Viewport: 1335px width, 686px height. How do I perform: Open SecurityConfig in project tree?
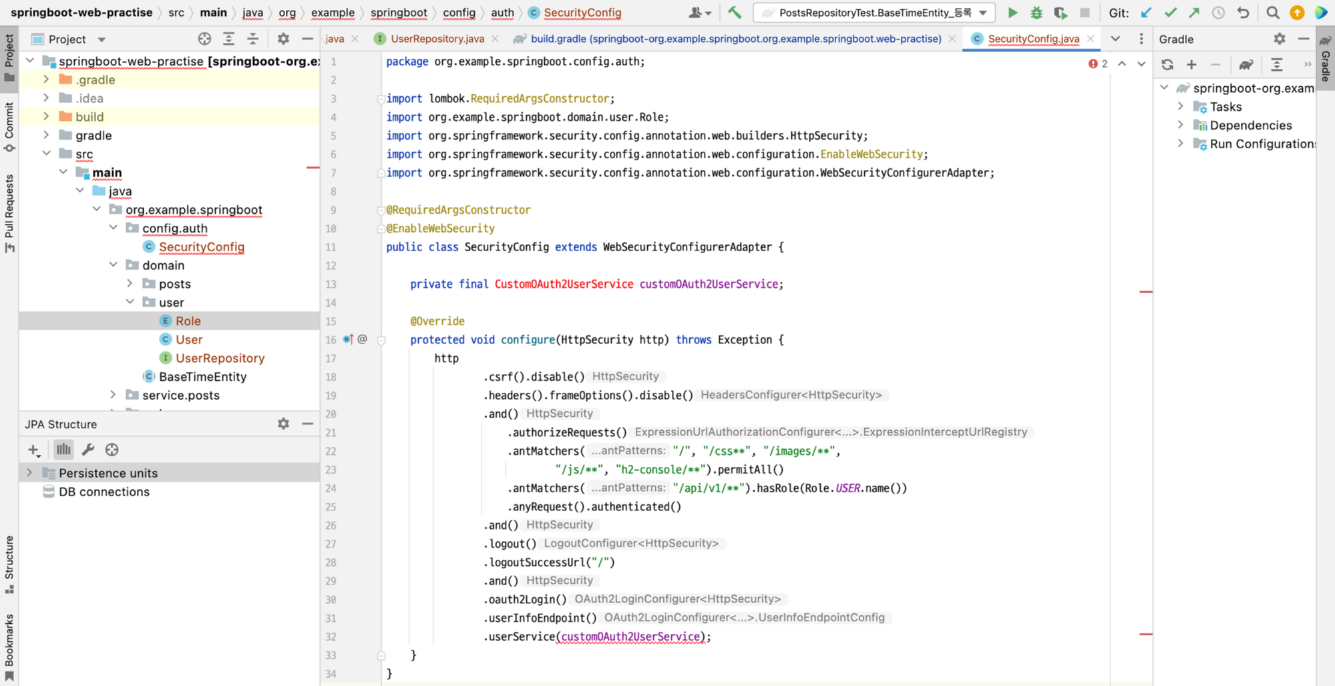[201, 246]
